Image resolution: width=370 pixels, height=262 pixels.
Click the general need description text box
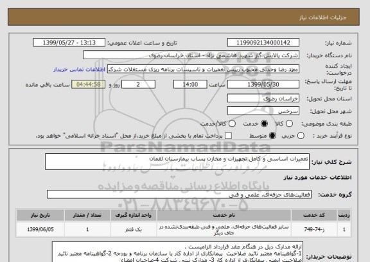[x=177, y=162]
